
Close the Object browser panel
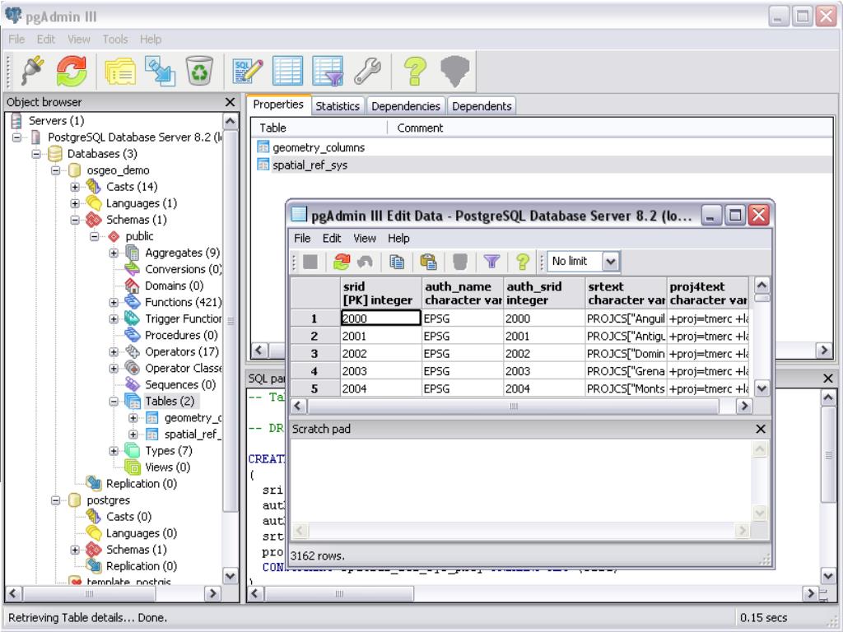[x=231, y=102]
